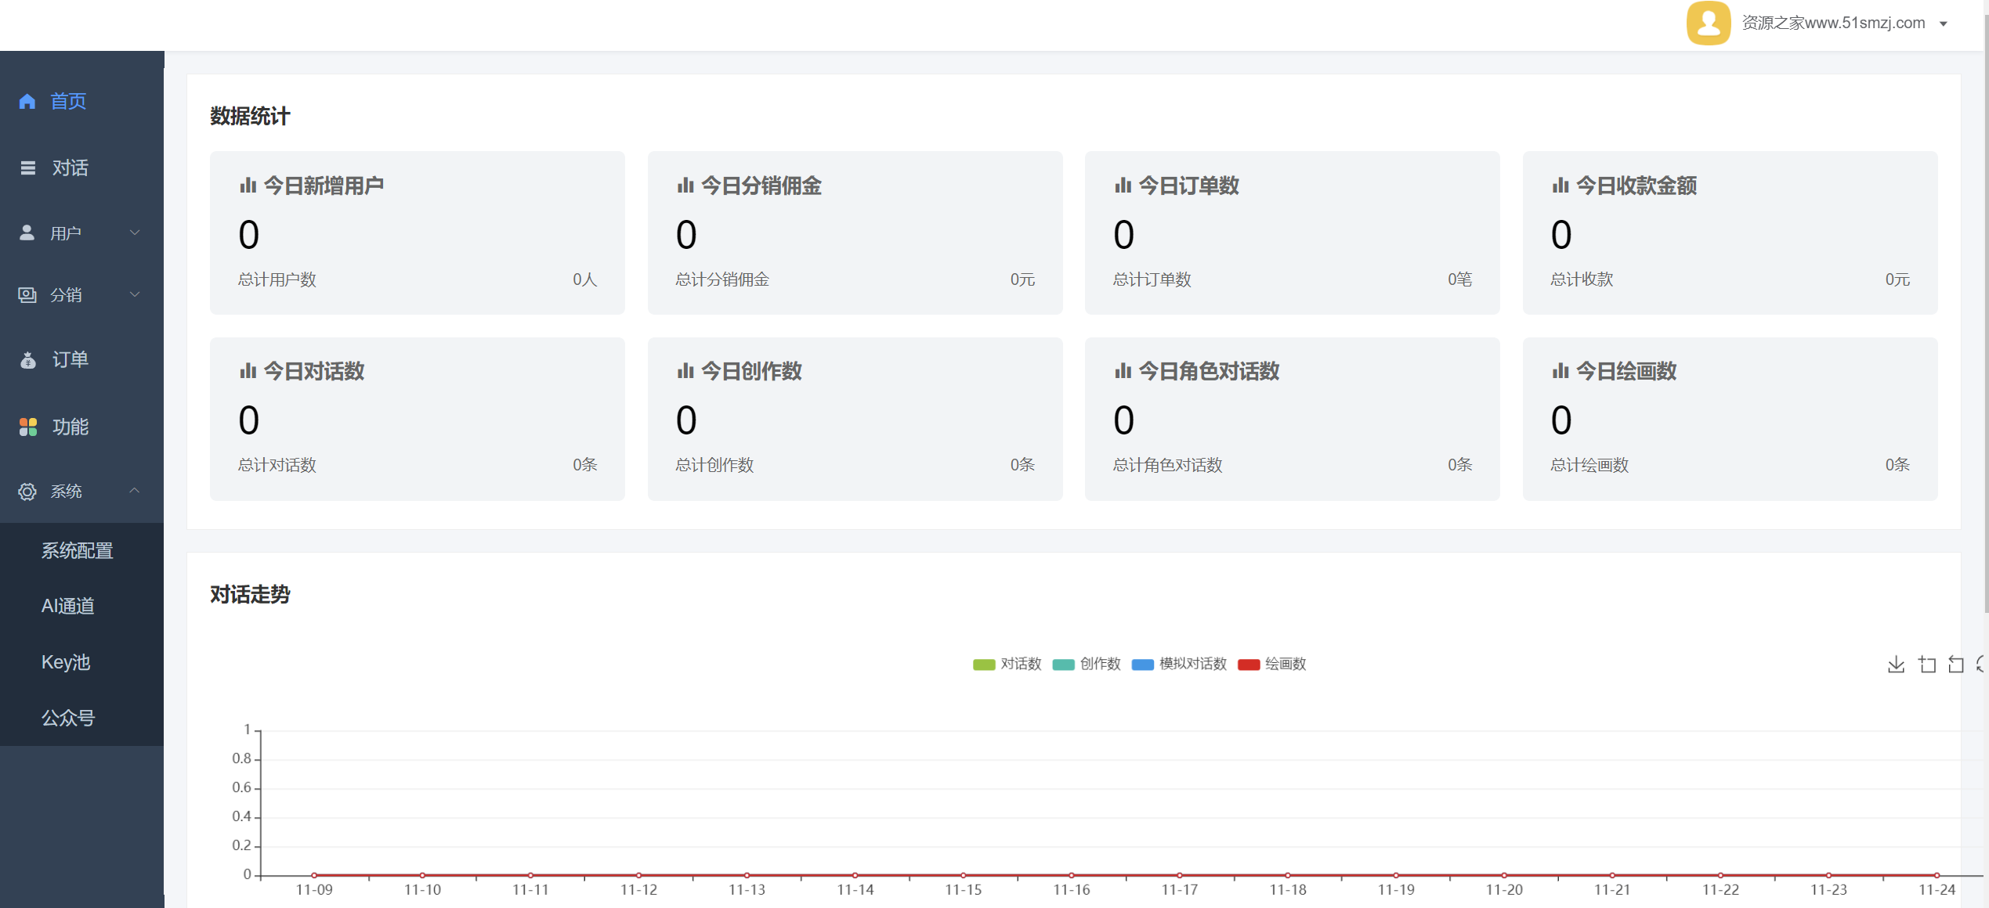This screenshot has width=1989, height=908.
Task: Click the green 对话数 color swatch
Action: pyautogui.click(x=984, y=665)
